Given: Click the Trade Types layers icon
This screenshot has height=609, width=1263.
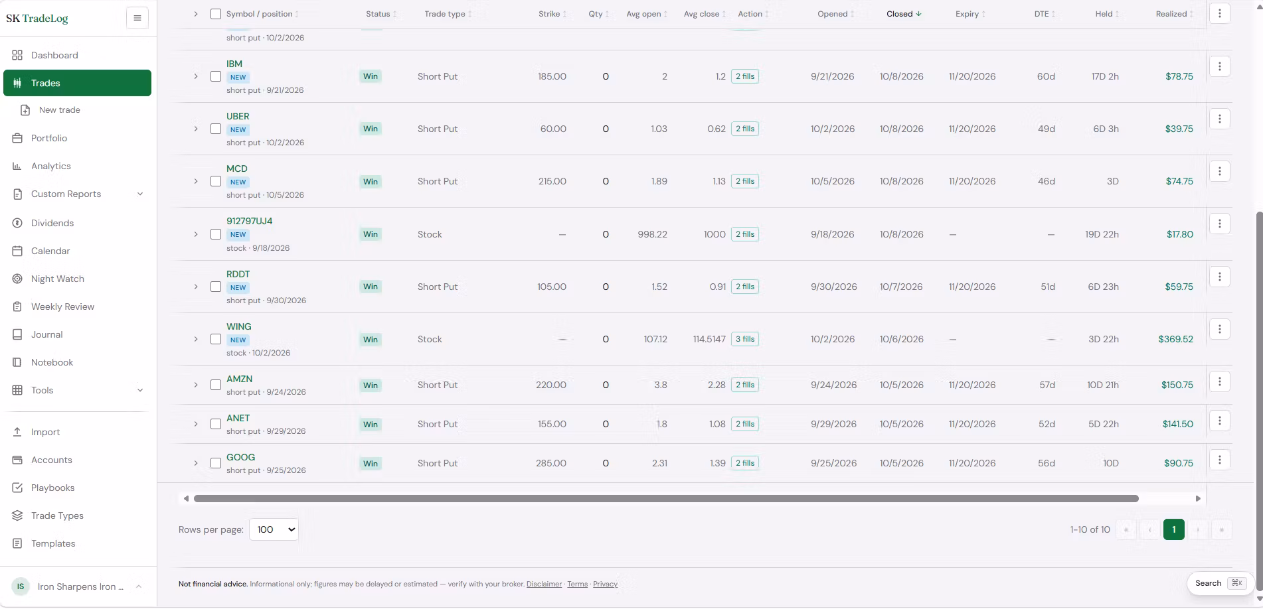Looking at the screenshot, I should point(17,515).
